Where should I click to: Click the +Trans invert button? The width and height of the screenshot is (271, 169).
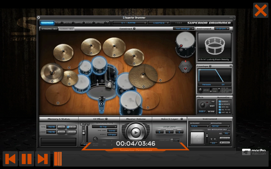coord(112,135)
